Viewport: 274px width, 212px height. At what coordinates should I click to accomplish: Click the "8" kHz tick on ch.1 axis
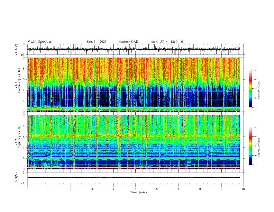(x=24, y=69)
